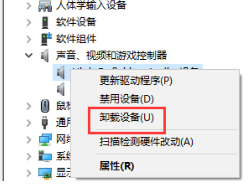Click the USB controllers plug icon
This screenshot has height=185, width=250.
click(45, 122)
